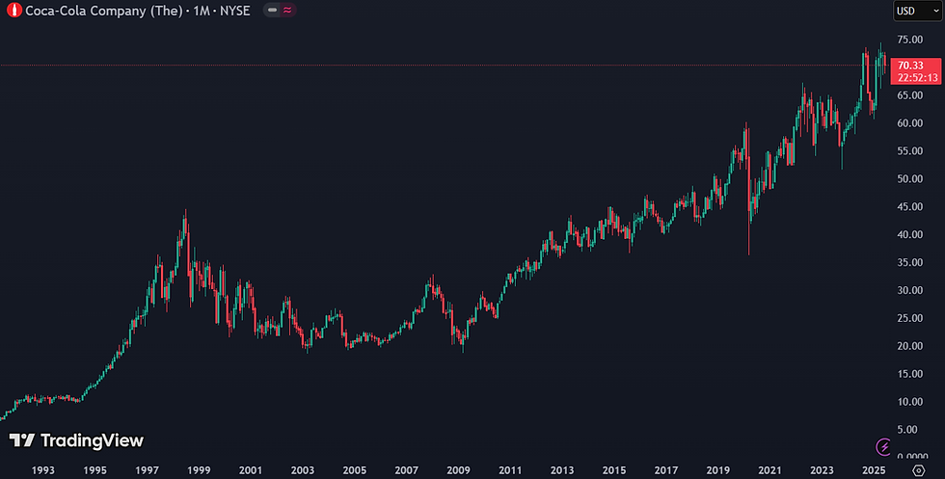This screenshot has width=945, height=479.
Task: Click the 2007 year label on time axis
Action: [x=406, y=470]
